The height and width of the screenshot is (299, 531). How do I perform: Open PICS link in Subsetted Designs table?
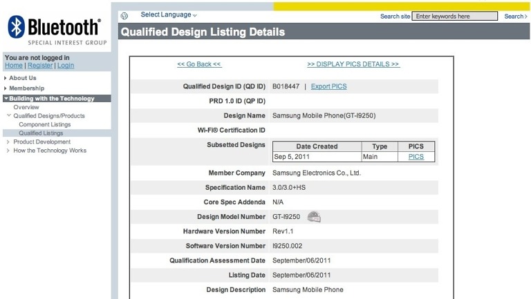(416, 157)
